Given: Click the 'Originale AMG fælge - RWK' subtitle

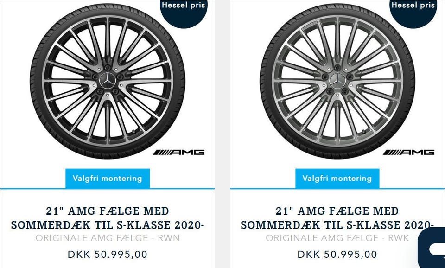Looking at the screenshot, I should (337, 238).
